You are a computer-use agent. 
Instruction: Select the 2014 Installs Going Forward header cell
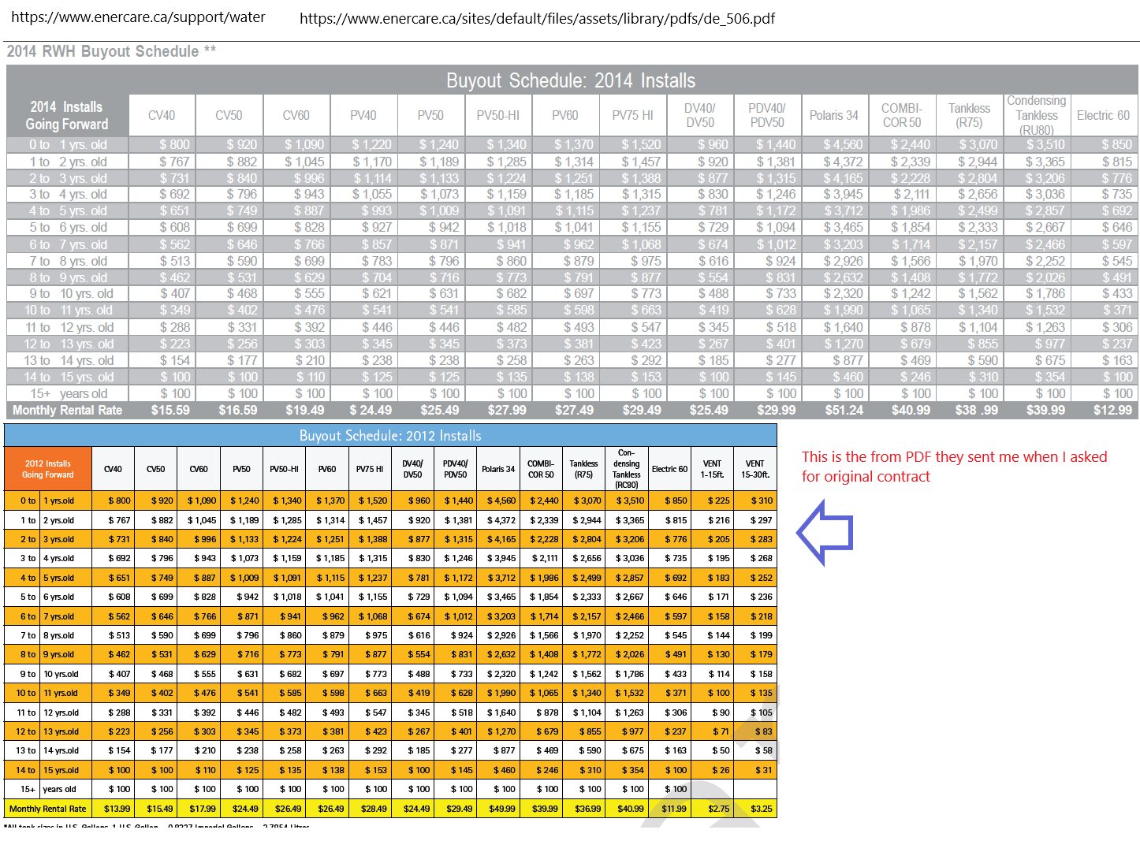pyautogui.click(x=67, y=115)
